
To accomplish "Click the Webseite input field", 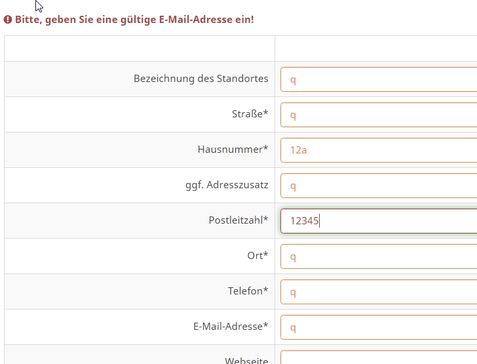I will (379, 359).
